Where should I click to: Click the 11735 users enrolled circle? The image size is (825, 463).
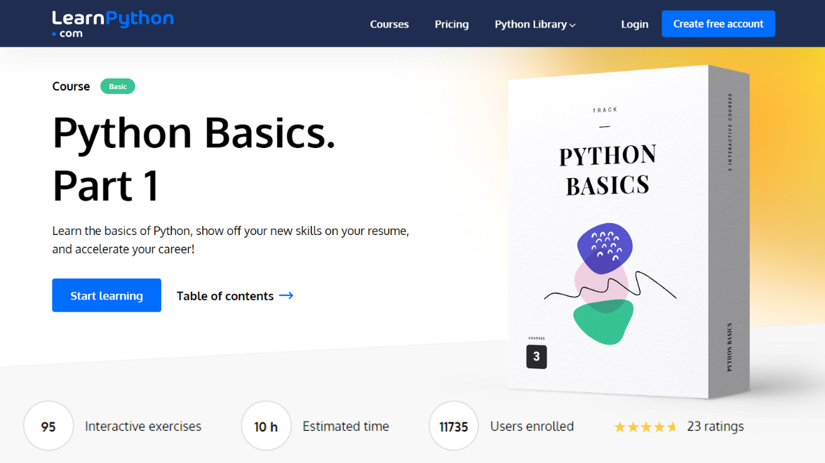tap(453, 427)
